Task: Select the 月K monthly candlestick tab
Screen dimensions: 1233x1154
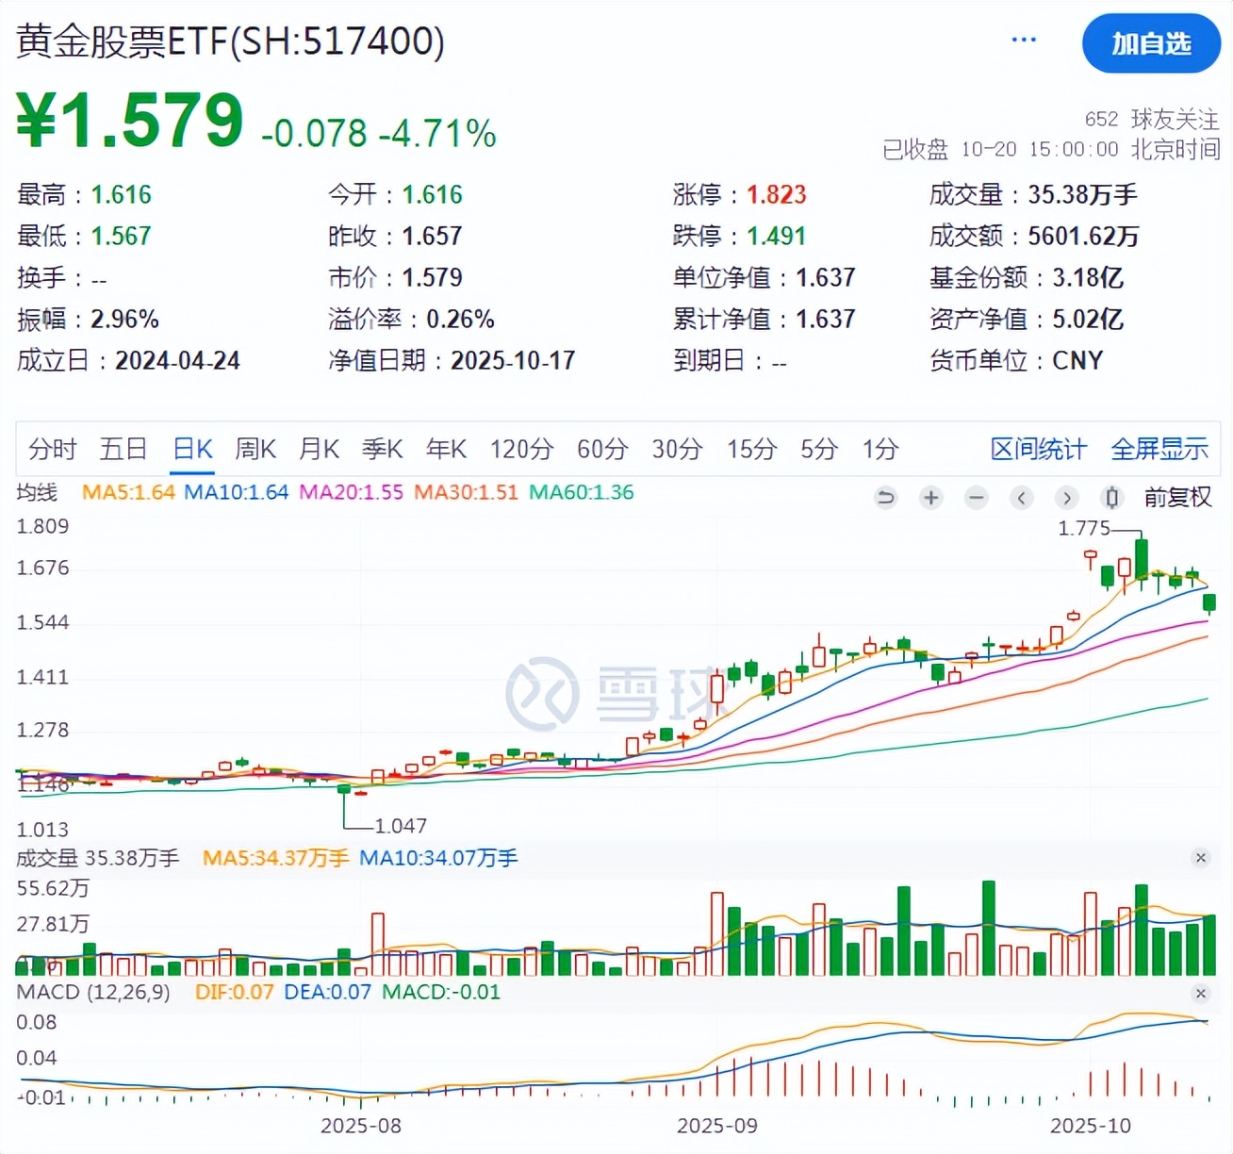Action: tap(319, 449)
